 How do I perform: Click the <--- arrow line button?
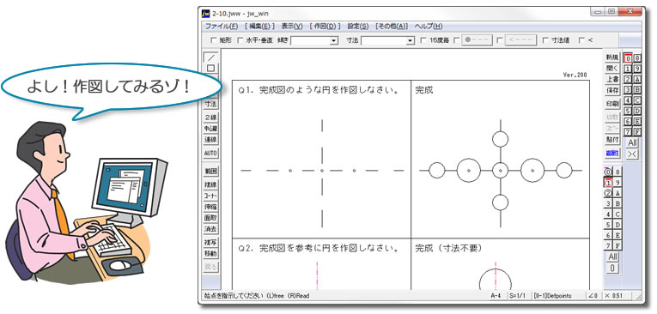point(520,40)
